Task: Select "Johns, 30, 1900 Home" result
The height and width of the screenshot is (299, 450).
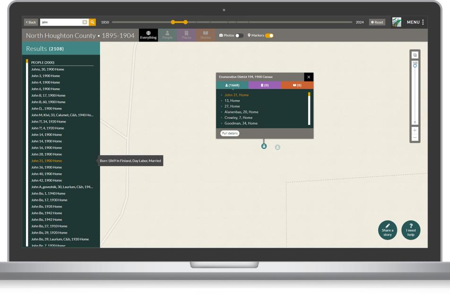Action: click(x=48, y=69)
